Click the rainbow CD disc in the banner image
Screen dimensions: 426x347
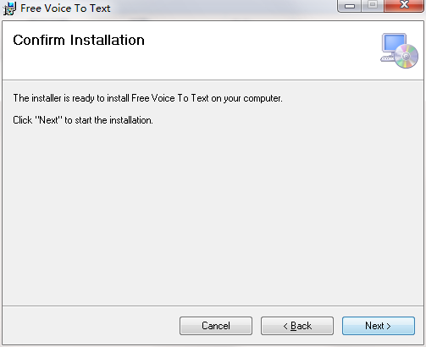pos(407,56)
